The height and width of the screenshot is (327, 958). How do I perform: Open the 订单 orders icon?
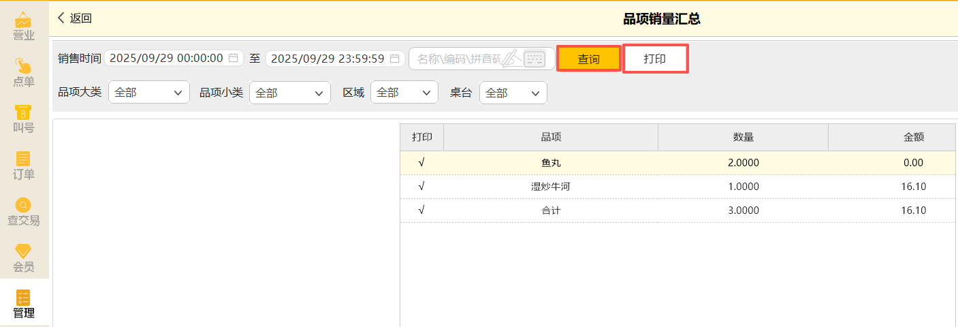(24, 159)
